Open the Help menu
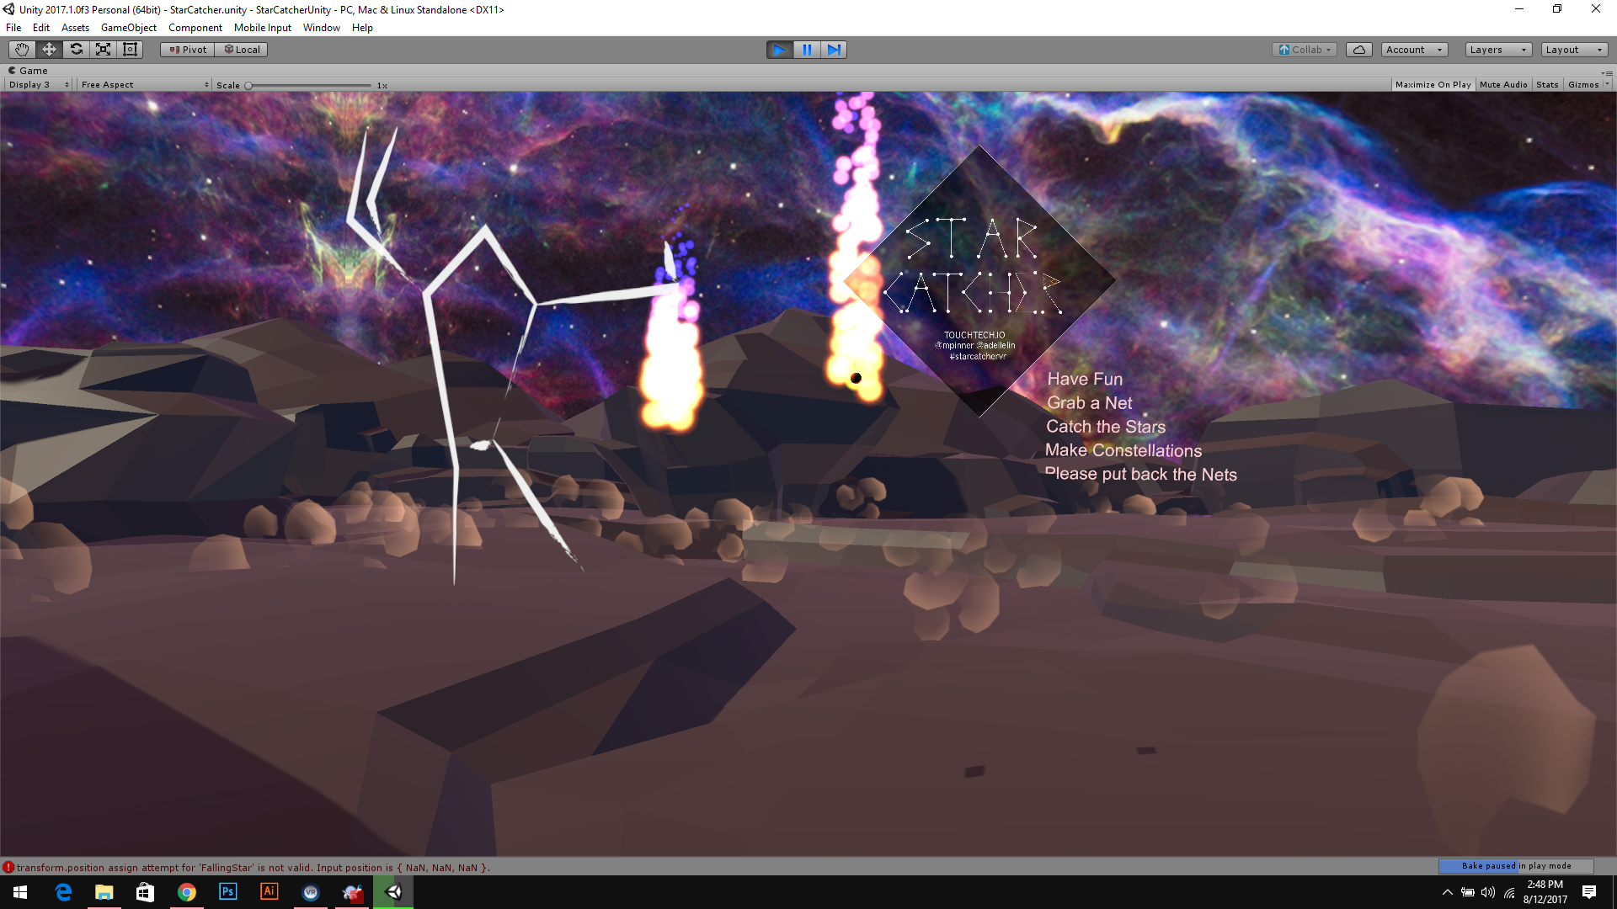The height and width of the screenshot is (909, 1617). pos(362,28)
